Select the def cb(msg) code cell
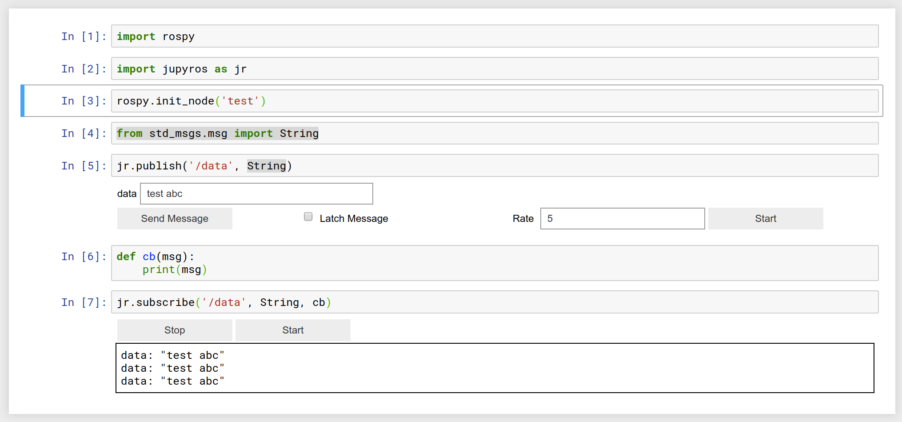 coord(495,263)
